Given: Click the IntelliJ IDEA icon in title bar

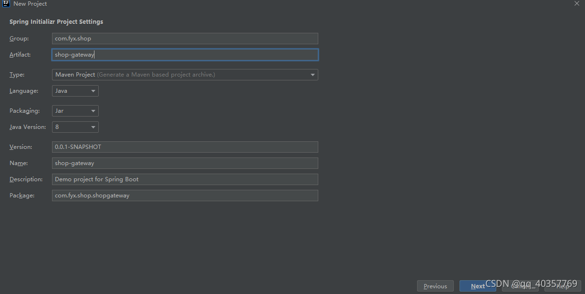Looking at the screenshot, I should click(6, 4).
